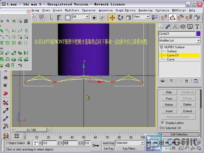Toggle Show End Result icon
204x153 pixels.
[171, 81]
